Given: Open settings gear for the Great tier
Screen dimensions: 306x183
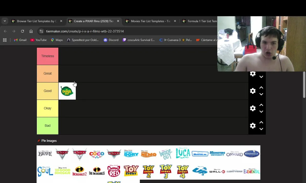Looking at the screenshot, I should pyautogui.click(x=253, y=74).
